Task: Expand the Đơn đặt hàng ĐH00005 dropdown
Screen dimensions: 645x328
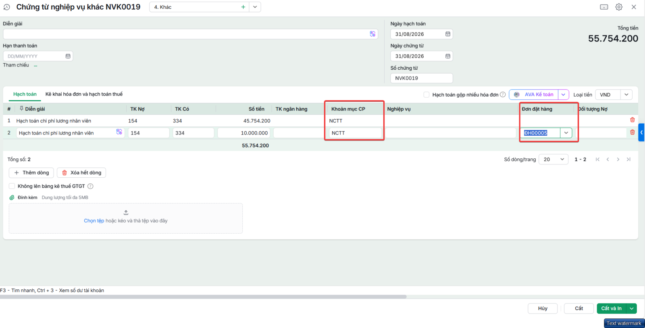Action: [x=566, y=133]
